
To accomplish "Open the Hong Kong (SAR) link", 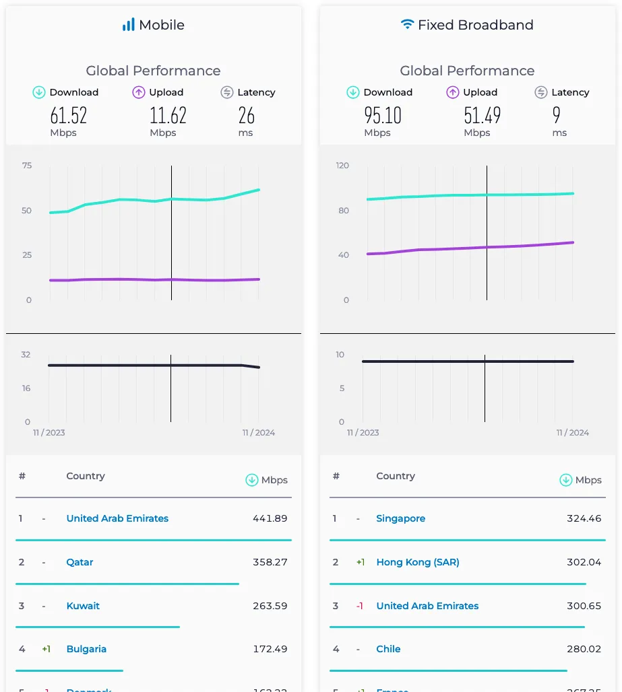I will 418,562.
